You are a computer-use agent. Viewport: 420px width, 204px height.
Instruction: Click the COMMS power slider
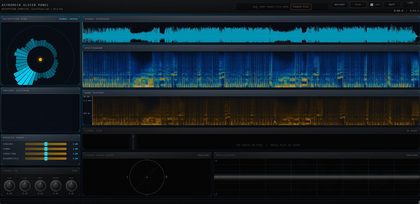46,149
